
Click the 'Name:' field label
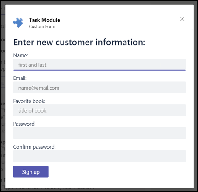coord(21,55)
